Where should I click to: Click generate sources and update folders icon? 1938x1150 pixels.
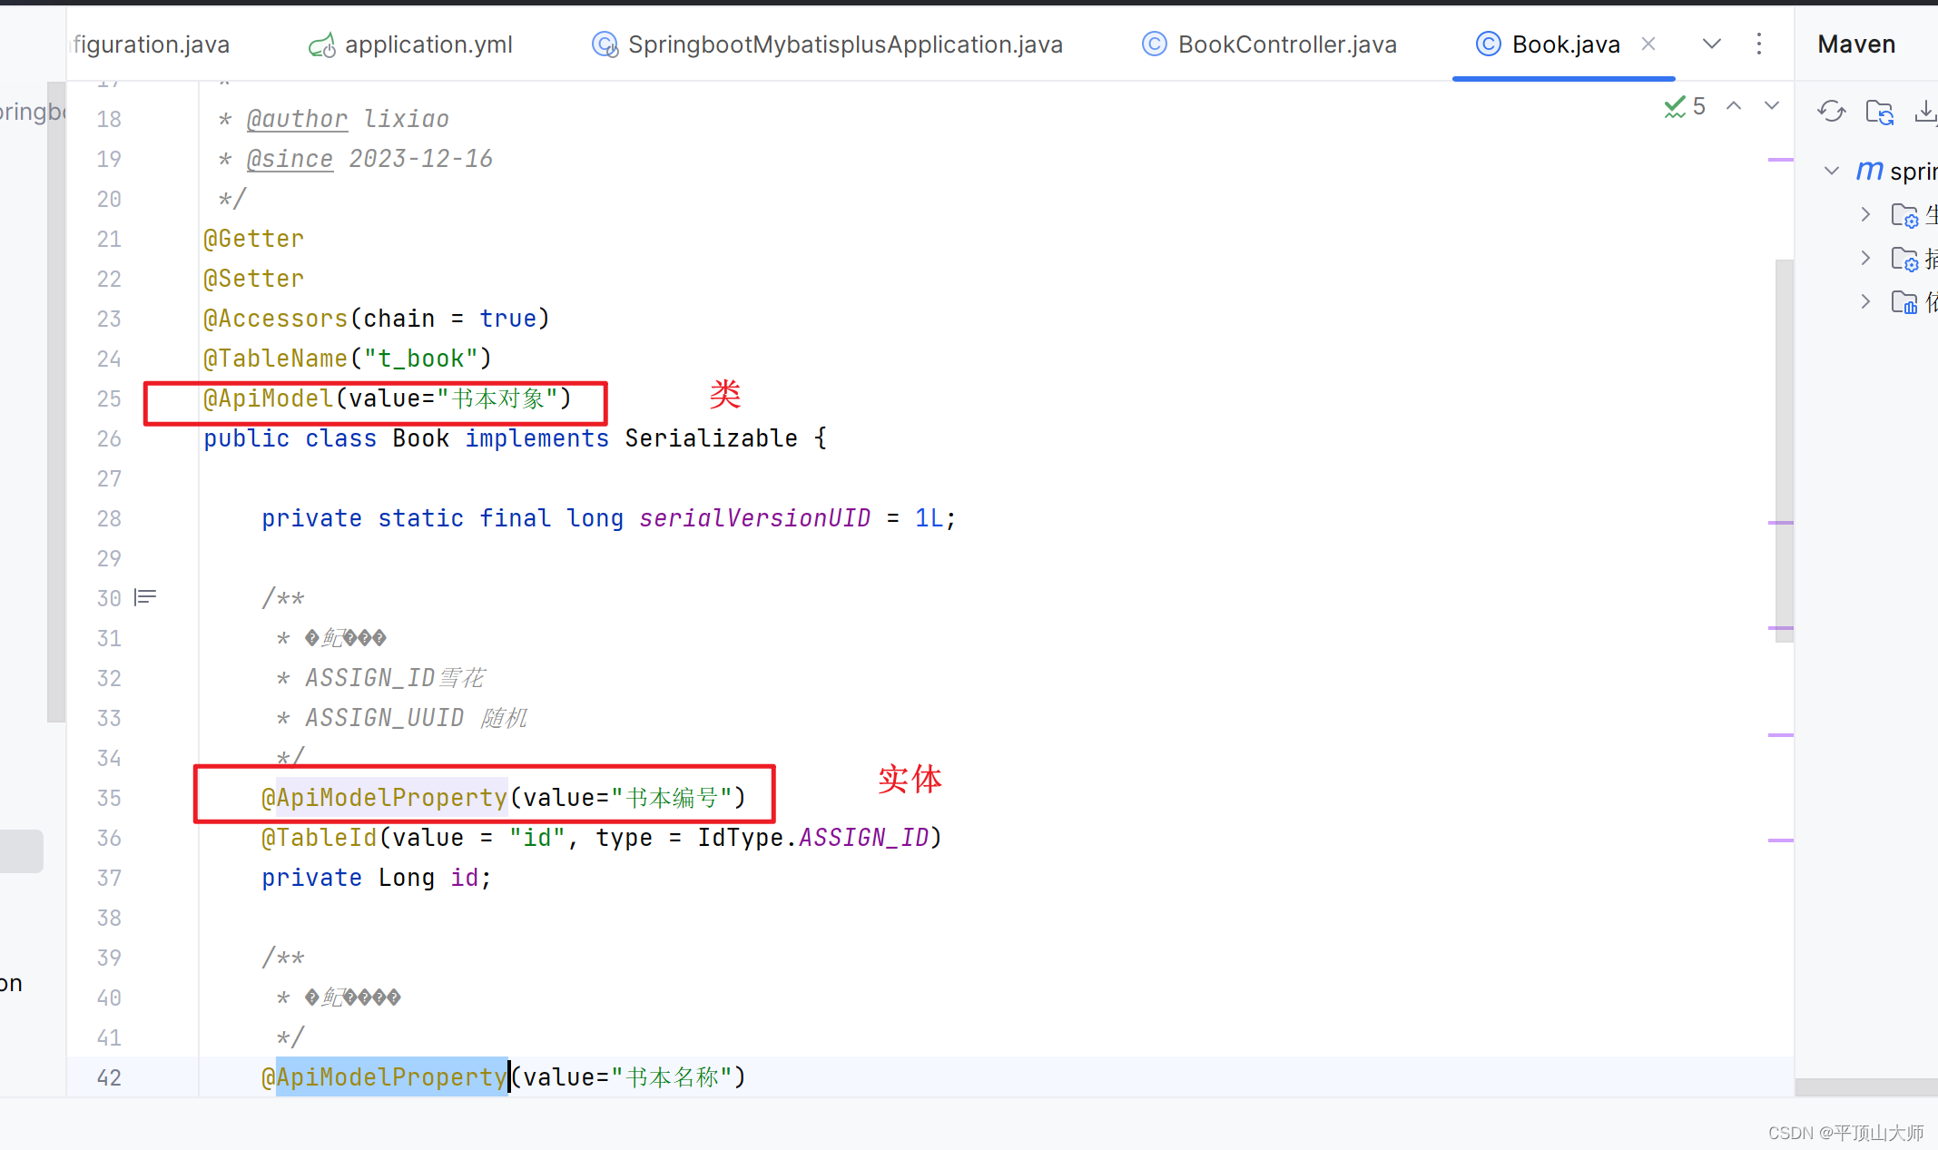coord(1879,112)
